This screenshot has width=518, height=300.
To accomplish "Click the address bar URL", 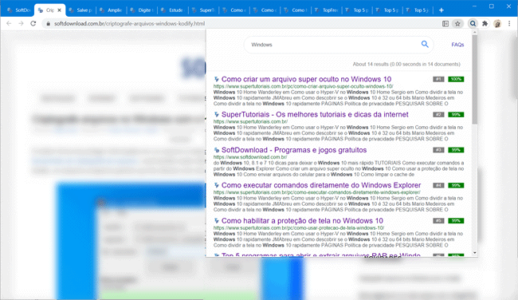I will [129, 24].
